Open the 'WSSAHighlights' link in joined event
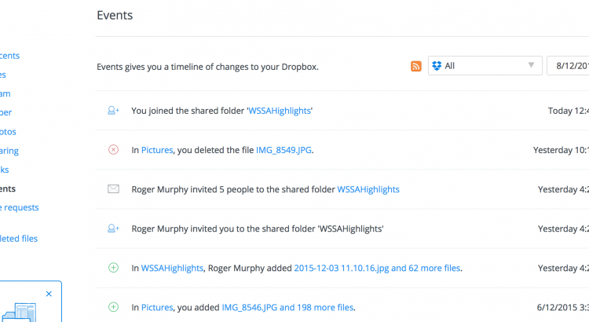Viewport: 589px width, 322px height. click(x=279, y=111)
